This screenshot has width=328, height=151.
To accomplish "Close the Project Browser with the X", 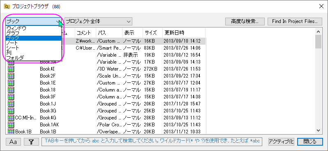I will [321, 7].
